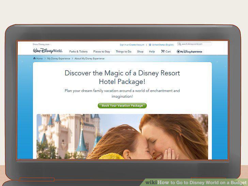Click the Cart link text
The height and width of the screenshot is (186, 248).
pyautogui.click(x=168, y=51)
